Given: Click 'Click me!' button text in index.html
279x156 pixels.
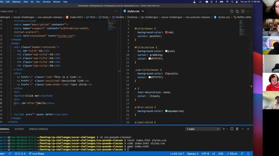Looking at the screenshot, I should click(x=32, y=96).
